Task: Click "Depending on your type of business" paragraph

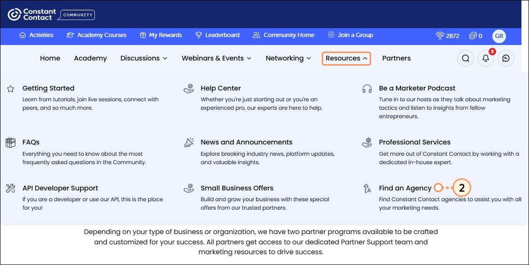Action: point(261,242)
